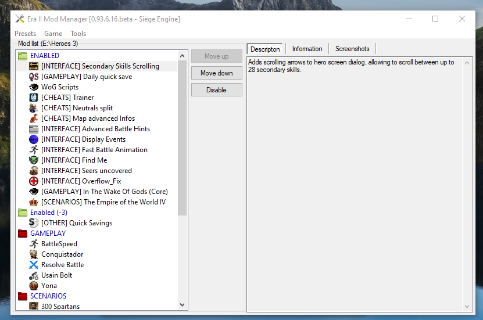This screenshot has height=320, width=483.
Task: Collapse the SCENARIOS red folder group
Action: [x=23, y=296]
